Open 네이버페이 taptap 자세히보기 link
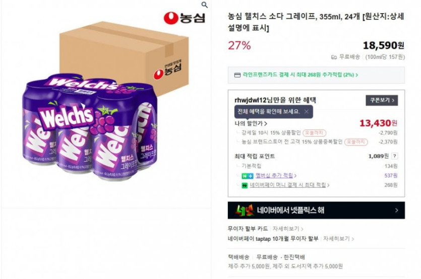Screen dimensions: 421x279 (x=338, y=239)
